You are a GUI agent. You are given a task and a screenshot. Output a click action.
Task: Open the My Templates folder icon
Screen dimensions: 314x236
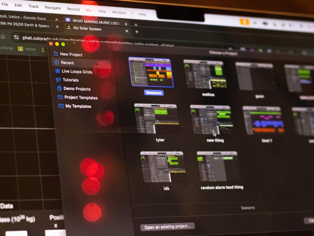click(61, 106)
